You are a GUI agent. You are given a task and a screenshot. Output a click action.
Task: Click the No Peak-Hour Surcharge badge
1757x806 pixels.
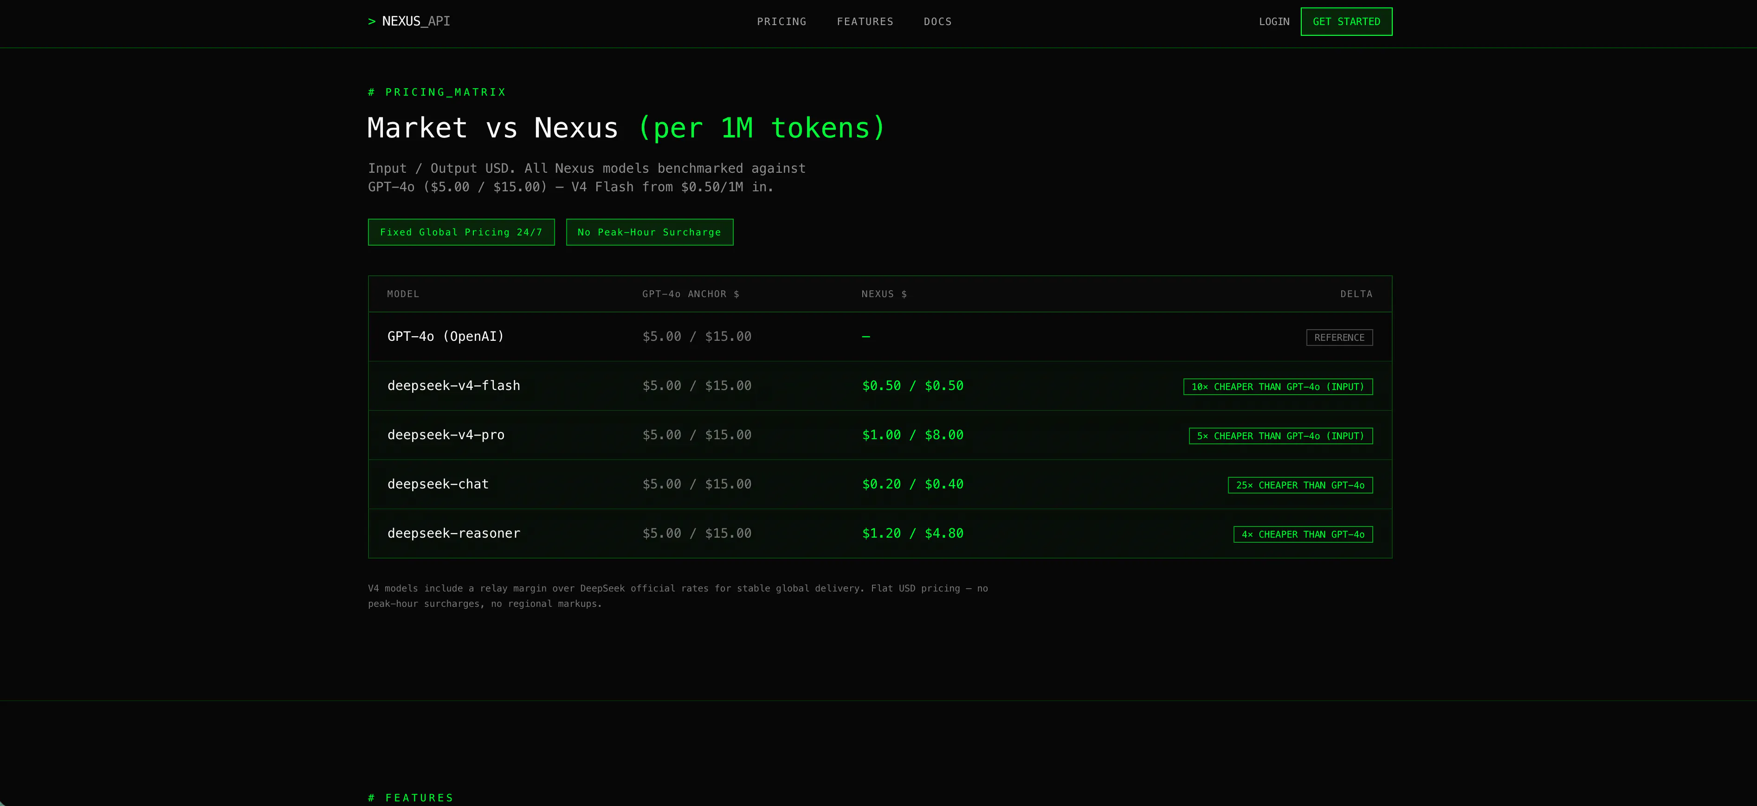pos(649,232)
